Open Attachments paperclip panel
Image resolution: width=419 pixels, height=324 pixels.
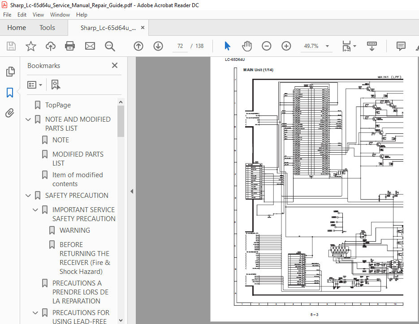coord(10,113)
